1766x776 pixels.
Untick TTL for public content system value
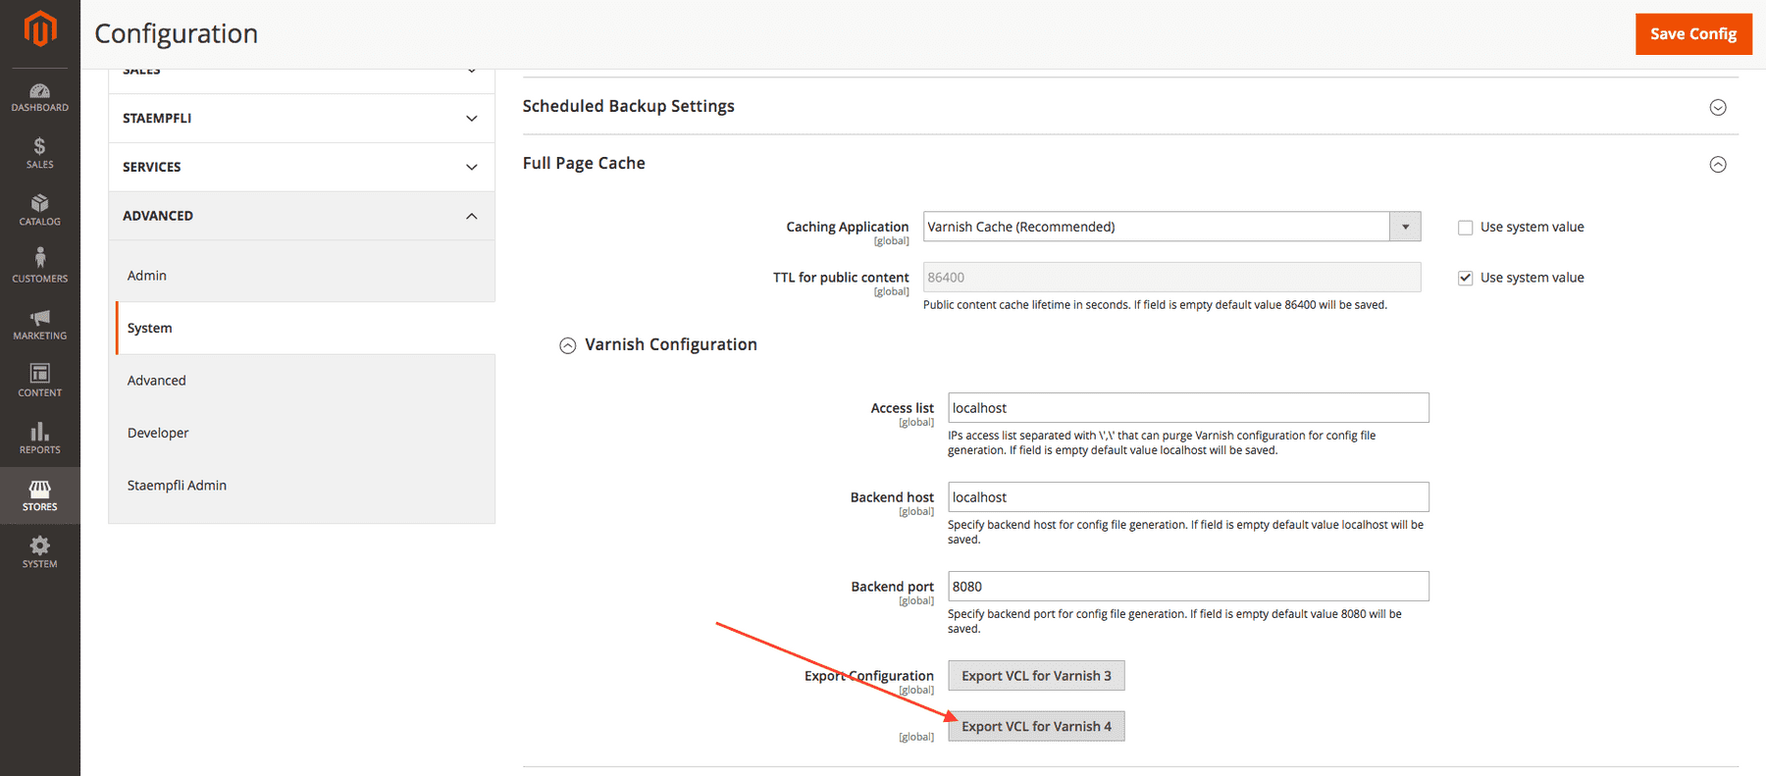point(1465,278)
